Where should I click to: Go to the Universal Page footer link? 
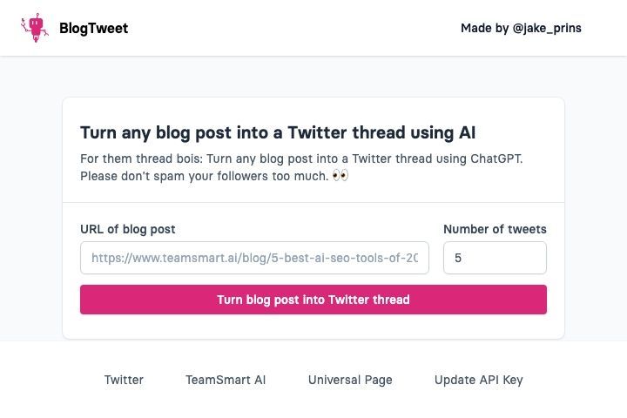click(350, 380)
